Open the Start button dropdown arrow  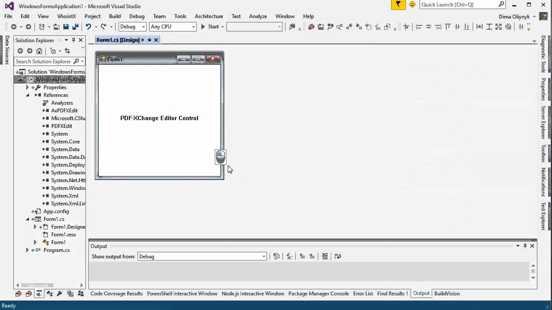223,27
